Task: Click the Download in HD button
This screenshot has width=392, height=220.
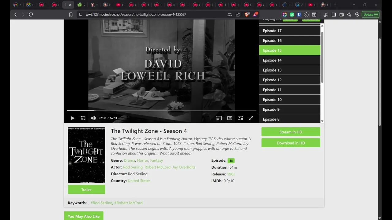Action: tap(291, 143)
